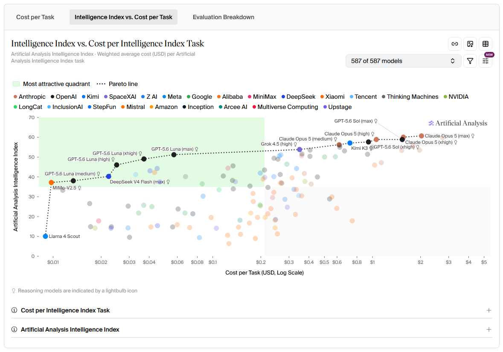Toggle Arcee AI legend entry

233,107
